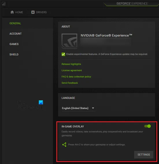Screen dimensions: 159x164
Task: Click the Send Feedback link
Action: (70, 83)
